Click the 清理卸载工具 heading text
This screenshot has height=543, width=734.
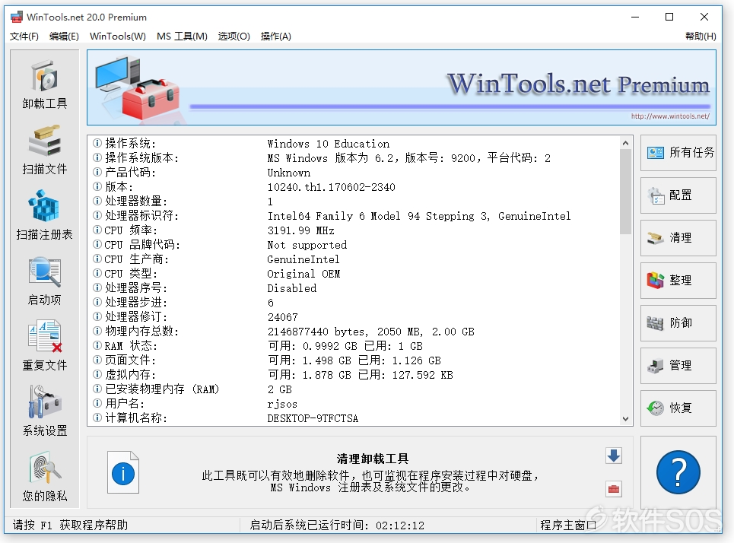(x=373, y=459)
